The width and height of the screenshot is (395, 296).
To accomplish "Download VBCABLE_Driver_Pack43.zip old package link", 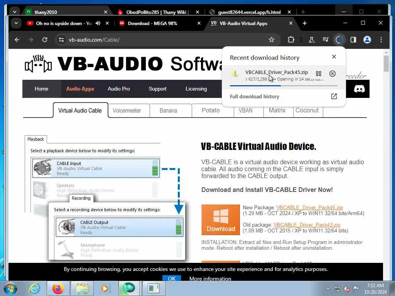I will (307, 225).
